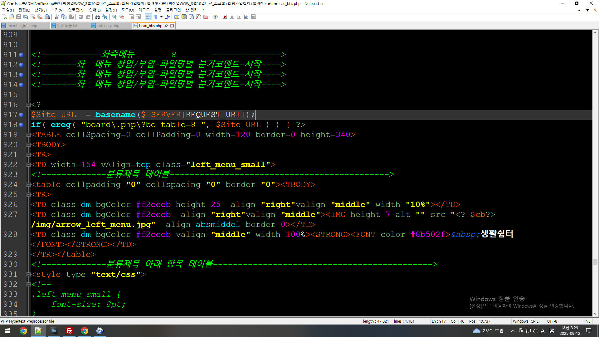Collapse the TD fold at line 922
599x337 pixels.
pos(28,164)
